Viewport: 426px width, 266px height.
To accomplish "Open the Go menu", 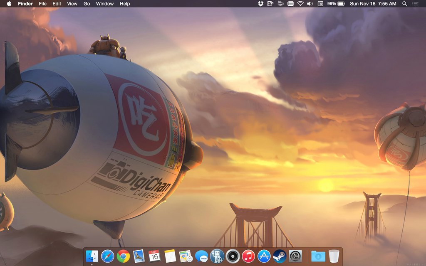I will tap(87, 3).
